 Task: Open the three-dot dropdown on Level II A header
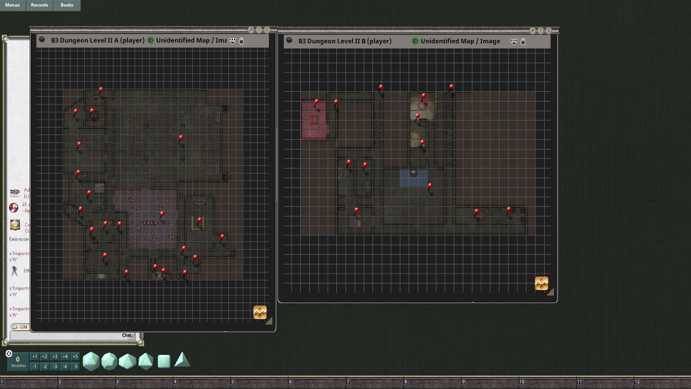232,41
